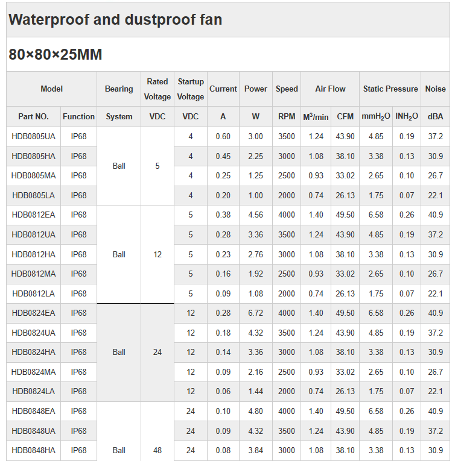The height and width of the screenshot is (461, 458).
Task: Select part number HDB0824MA
Action: [33, 372]
